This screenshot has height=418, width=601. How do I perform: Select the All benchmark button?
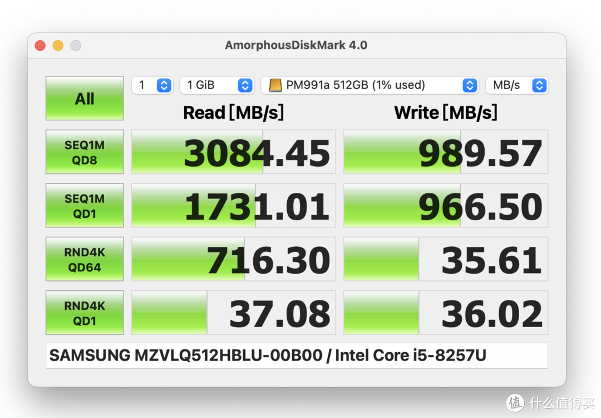84,99
